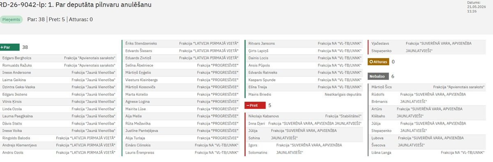Select the Edvards Ratnieks row
Image resolution: width=493 pixels, height=162 pixels.
[304, 73]
